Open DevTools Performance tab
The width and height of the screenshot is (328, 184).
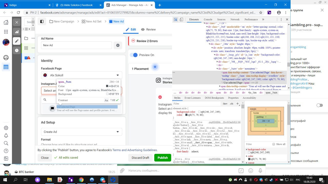[251, 19]
